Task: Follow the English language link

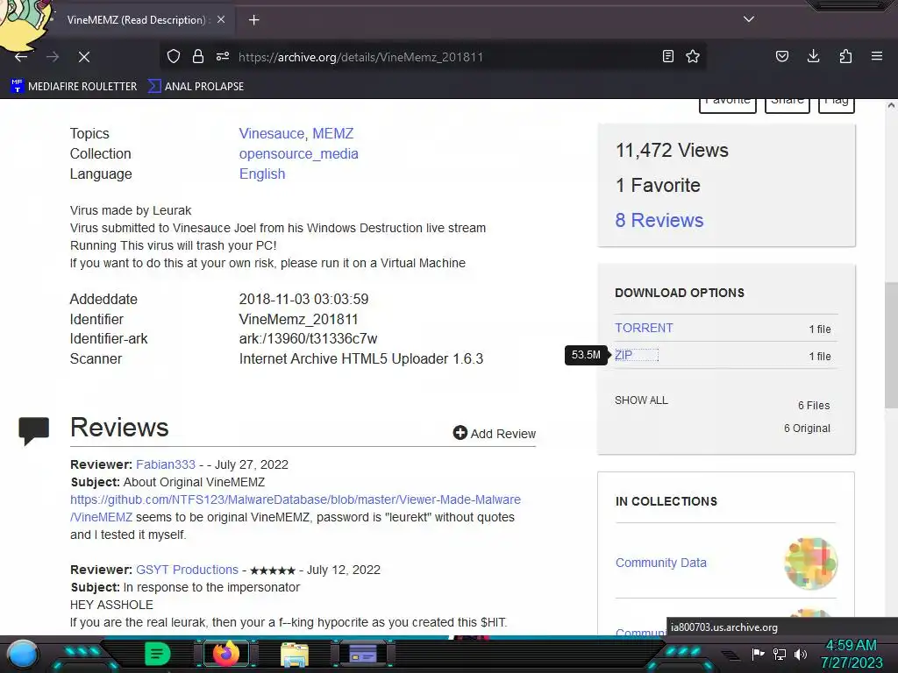Action: pyautogui.click(x=261, y=174)
